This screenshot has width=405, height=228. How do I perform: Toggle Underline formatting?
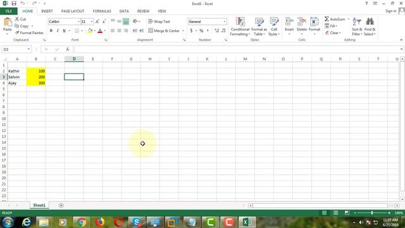coord(64,31)
